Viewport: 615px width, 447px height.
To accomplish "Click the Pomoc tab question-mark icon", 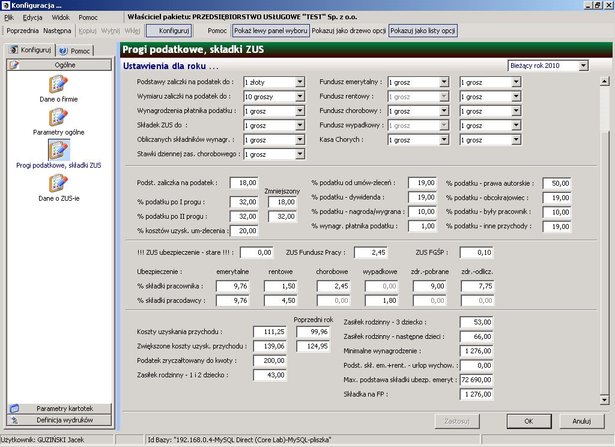I will tap(64, 50).
